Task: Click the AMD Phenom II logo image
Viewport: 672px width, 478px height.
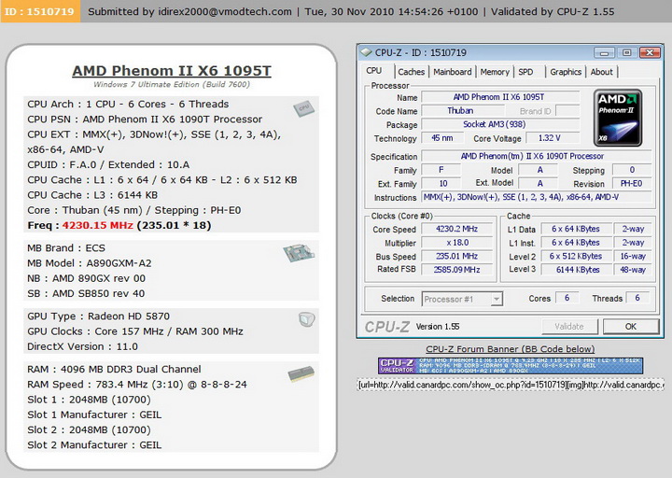Action: [x=618, y=118]
